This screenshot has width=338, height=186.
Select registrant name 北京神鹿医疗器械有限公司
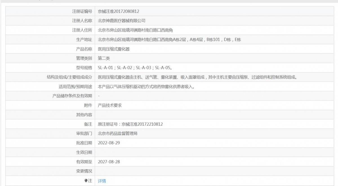pos(121,21)
